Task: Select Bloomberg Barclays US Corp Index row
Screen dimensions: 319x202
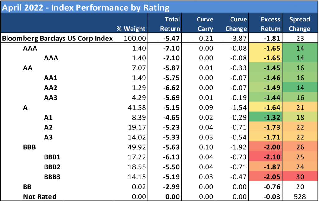Action: click(x=57, y=39)
